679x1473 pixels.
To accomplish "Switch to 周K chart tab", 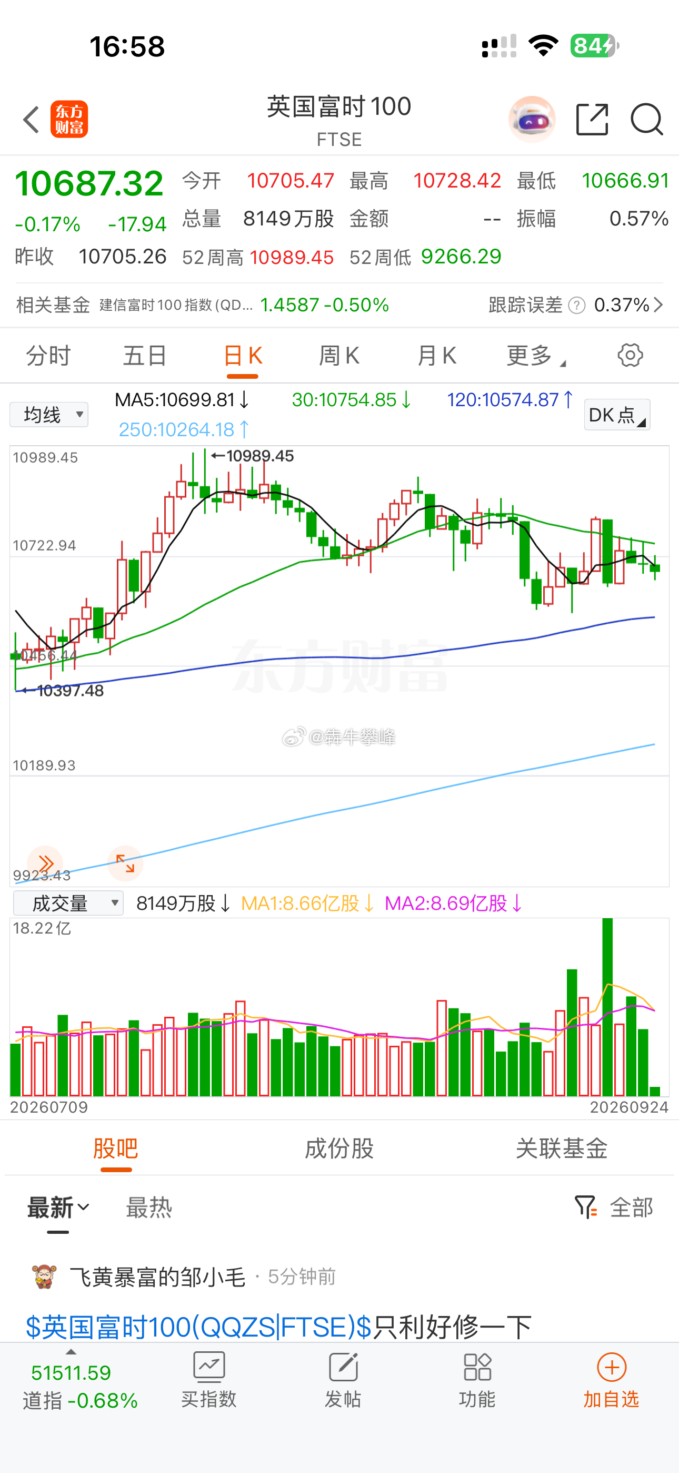I will (339, 356).
